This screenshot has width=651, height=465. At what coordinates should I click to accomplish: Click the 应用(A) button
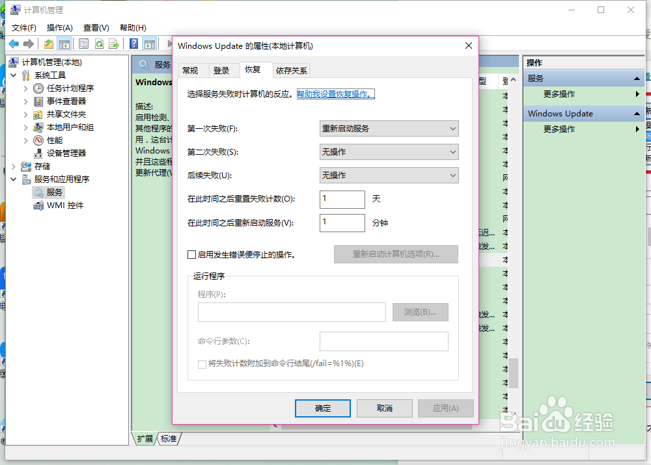[446, 408]
